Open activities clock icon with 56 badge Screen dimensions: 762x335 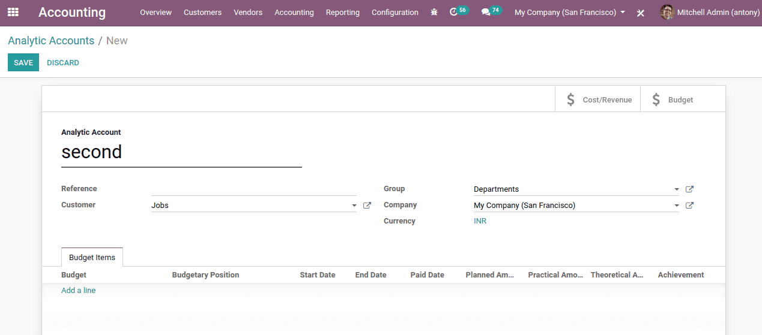tap(459, 11)
